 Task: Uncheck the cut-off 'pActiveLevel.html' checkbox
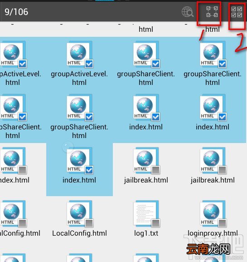(23, 64)
